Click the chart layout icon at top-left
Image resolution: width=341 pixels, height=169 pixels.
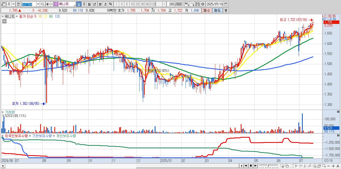4,4
